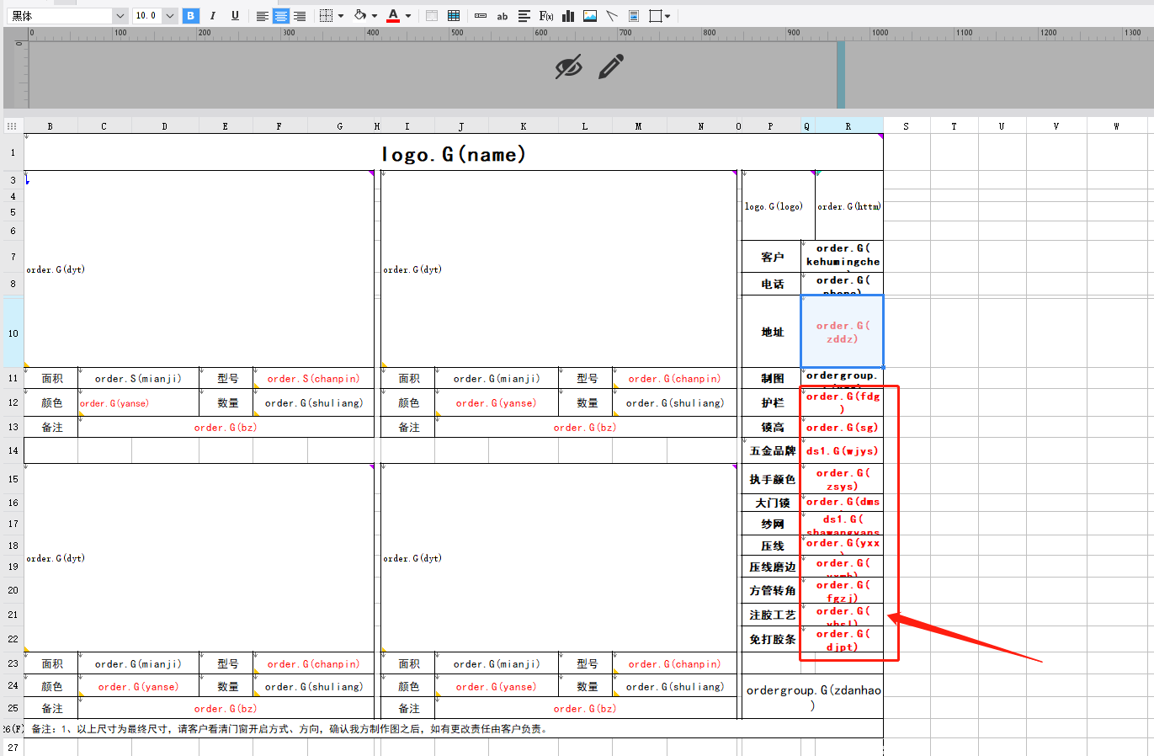The height and width of the screenshot is (756, 1154).
Task: Select the ordergroup.G(zdanhao) cell
Action: point(813,696)
